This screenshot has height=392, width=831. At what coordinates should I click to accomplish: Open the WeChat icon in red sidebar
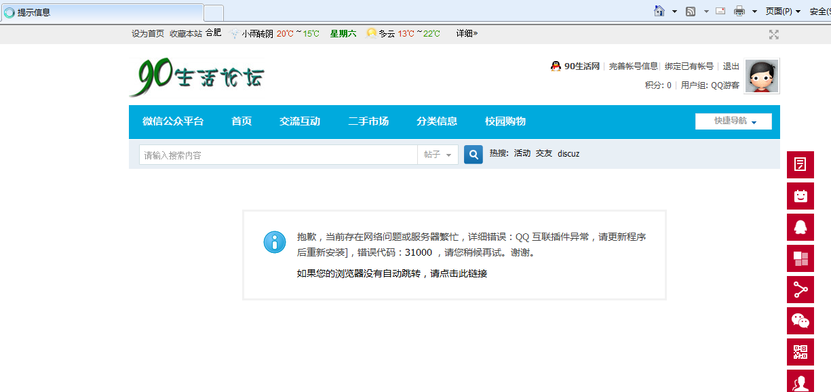(x=800, y=321)
